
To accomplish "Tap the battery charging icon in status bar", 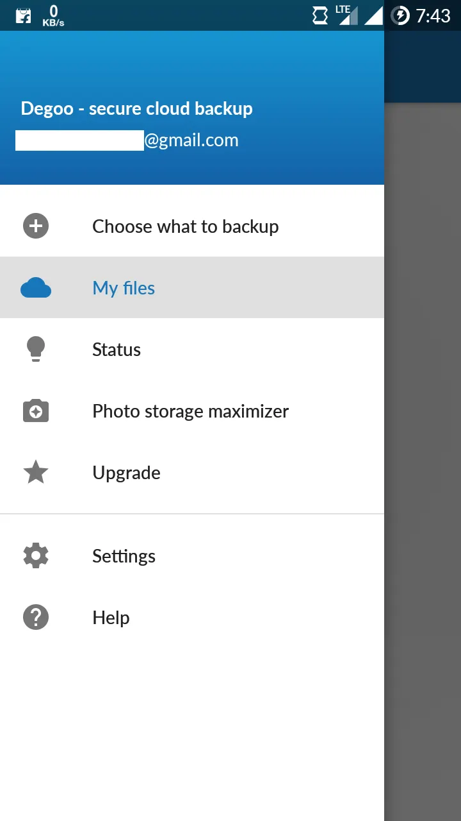I will click(x=400, y=15).
